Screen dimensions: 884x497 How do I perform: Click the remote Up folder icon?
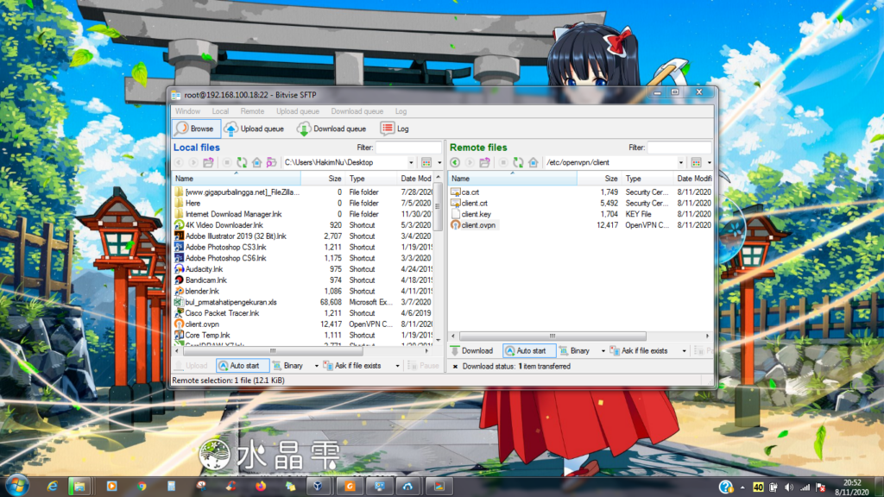484,162
